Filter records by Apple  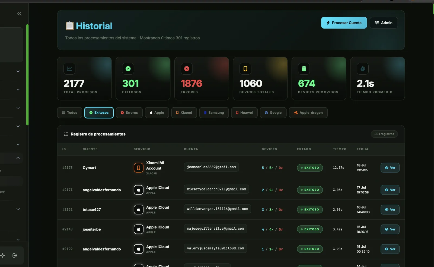pyautogui.click(x=157, y=113)
